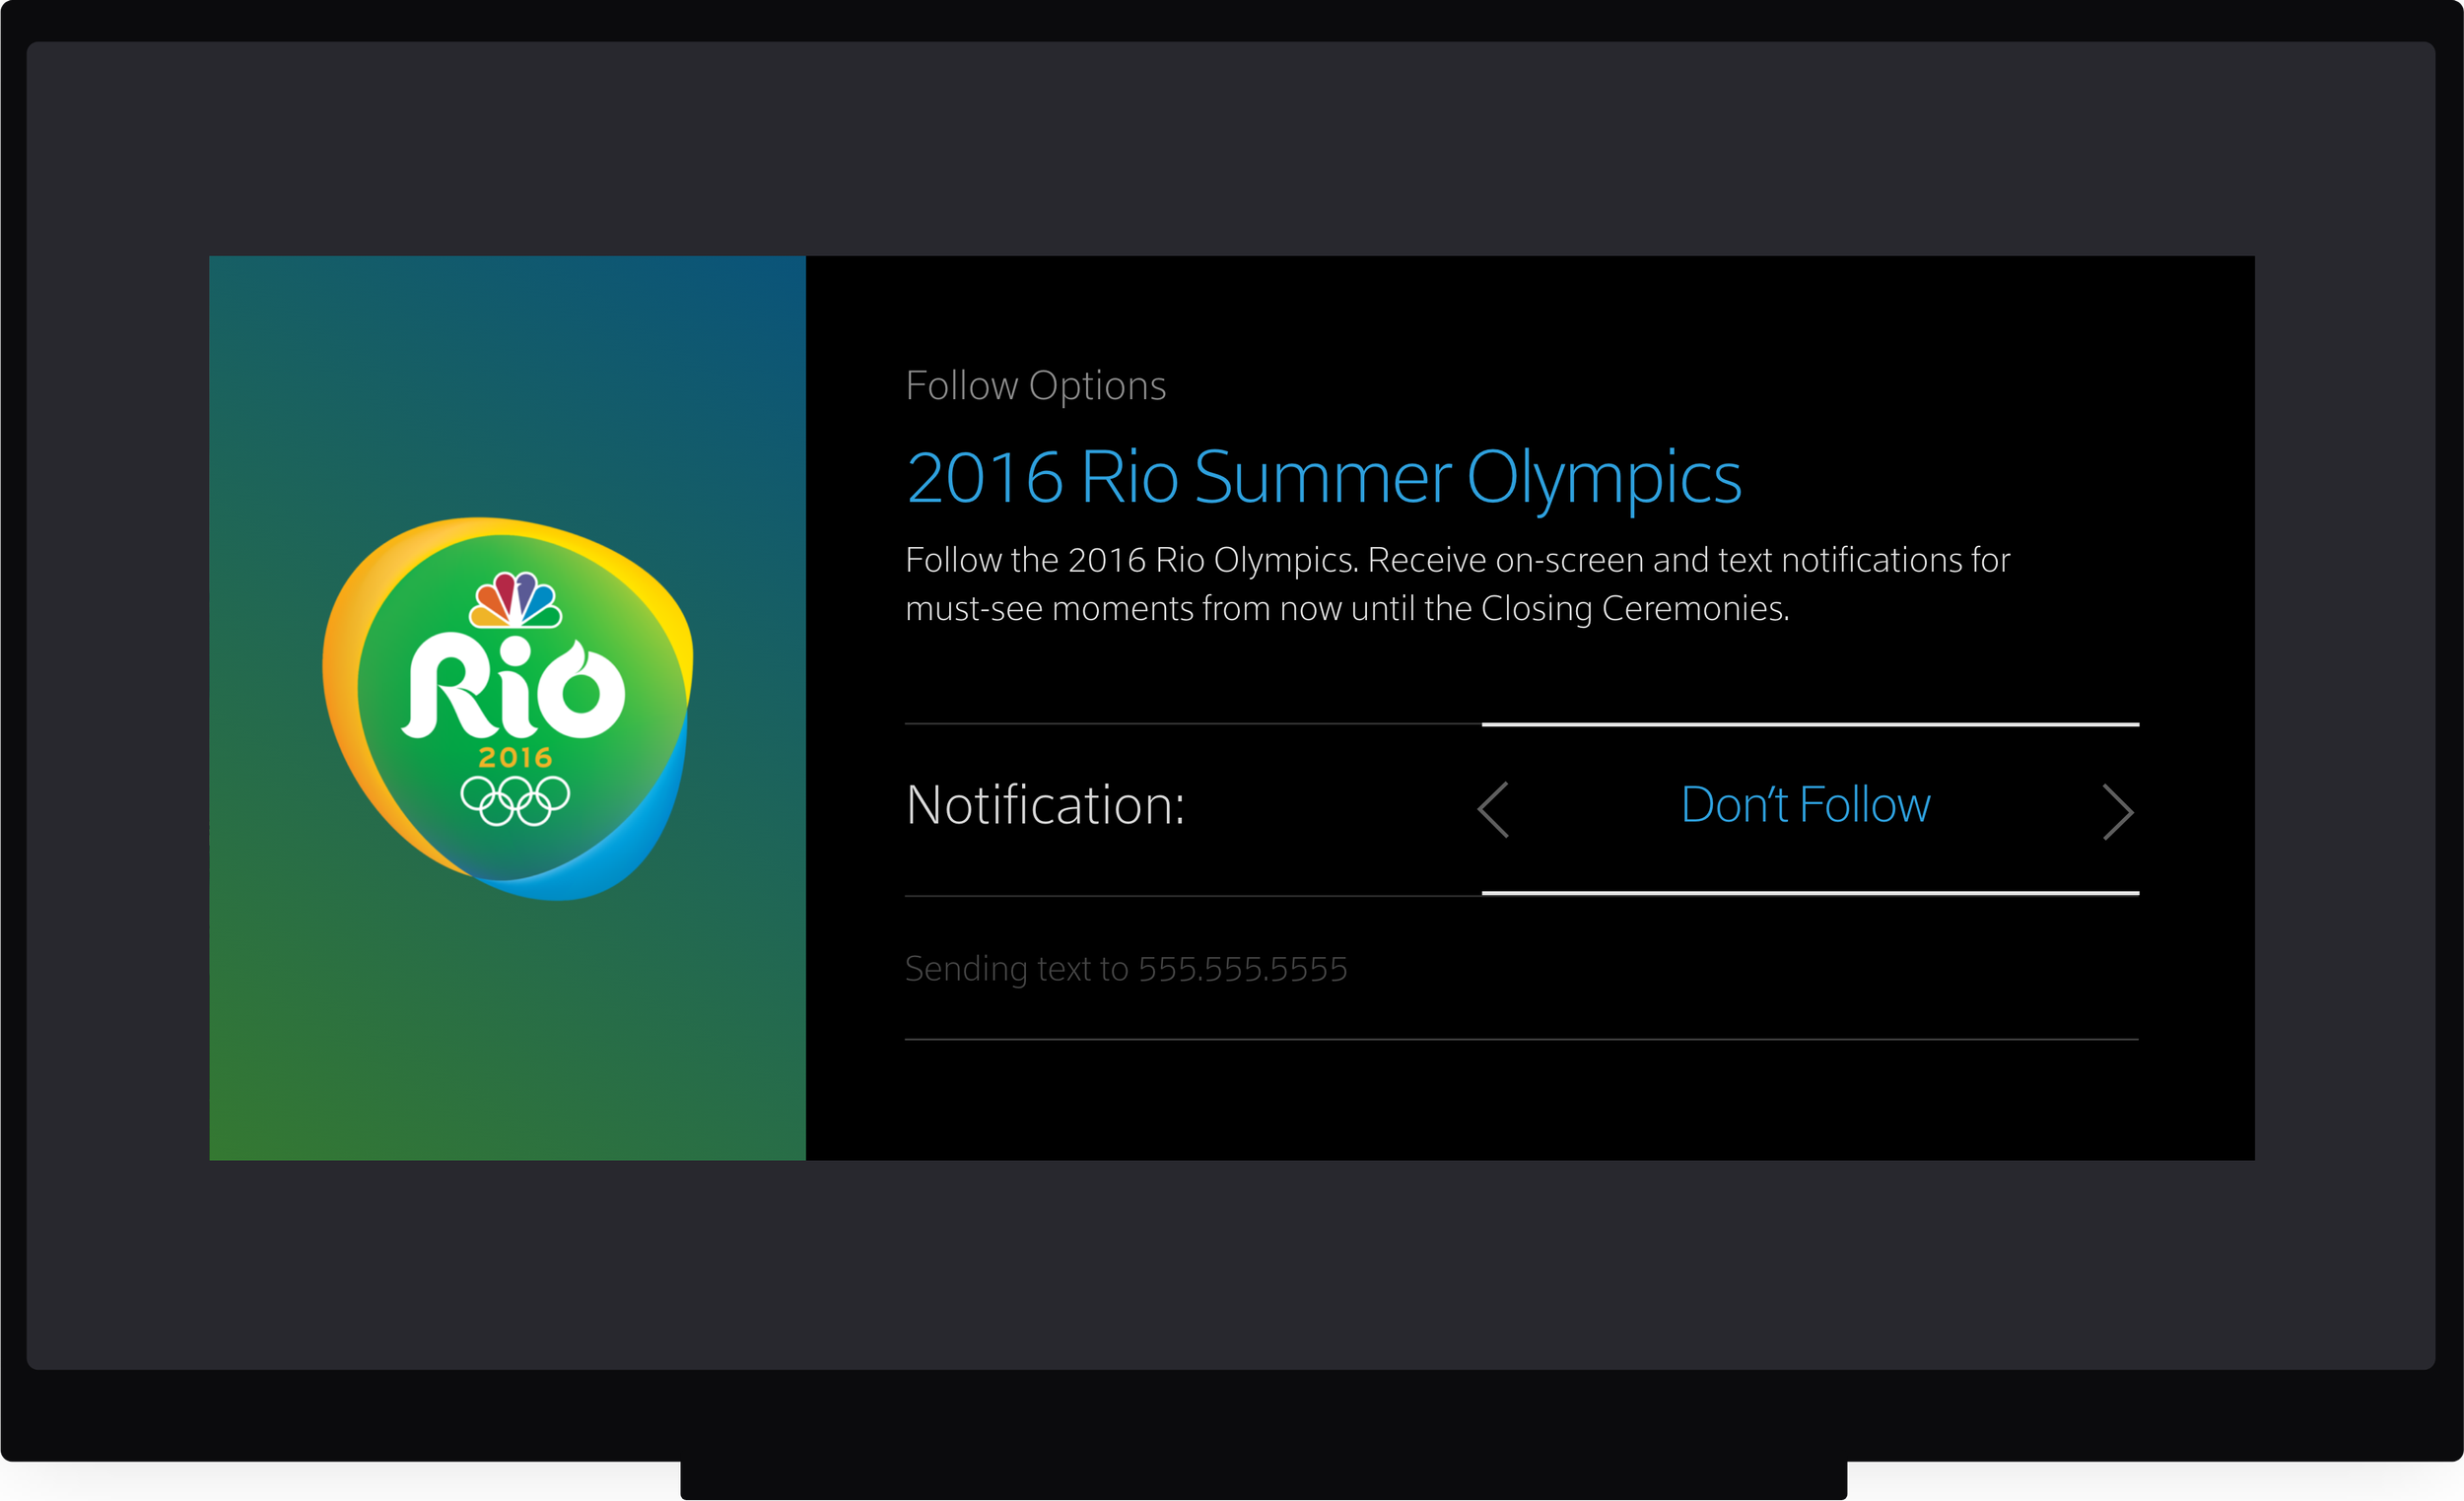Screen dimensions: 2464x1501
Task: Click the Sending text to 555.555.5555 line
Action: 1125,968
